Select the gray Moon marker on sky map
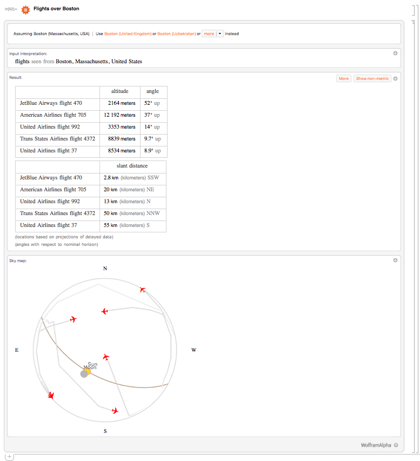Screen dimensions: 420x461 click(x=84, y=373)
